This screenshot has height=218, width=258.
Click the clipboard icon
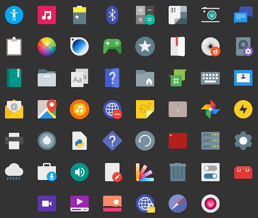coord(14,46)
